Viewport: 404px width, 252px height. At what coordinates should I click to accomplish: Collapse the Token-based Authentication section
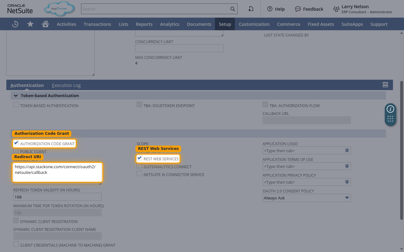coord(16,95)
